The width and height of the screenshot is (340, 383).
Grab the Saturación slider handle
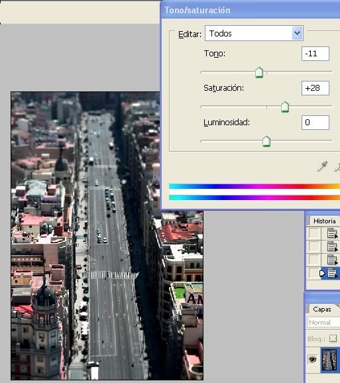[285, 107]
